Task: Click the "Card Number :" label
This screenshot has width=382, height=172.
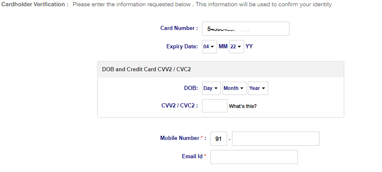Action: [179, 28]
